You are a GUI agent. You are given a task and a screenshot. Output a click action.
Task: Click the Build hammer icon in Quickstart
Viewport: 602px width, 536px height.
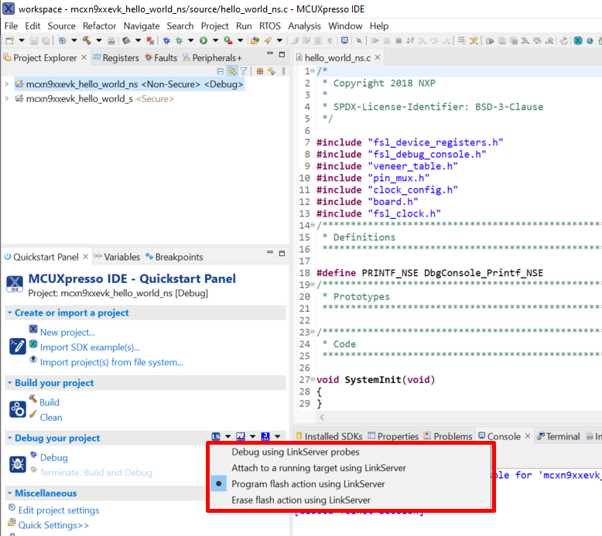[x=33, y=399]
